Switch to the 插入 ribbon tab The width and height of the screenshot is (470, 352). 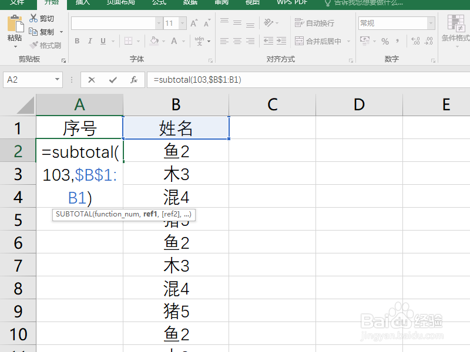click(82, 3)
